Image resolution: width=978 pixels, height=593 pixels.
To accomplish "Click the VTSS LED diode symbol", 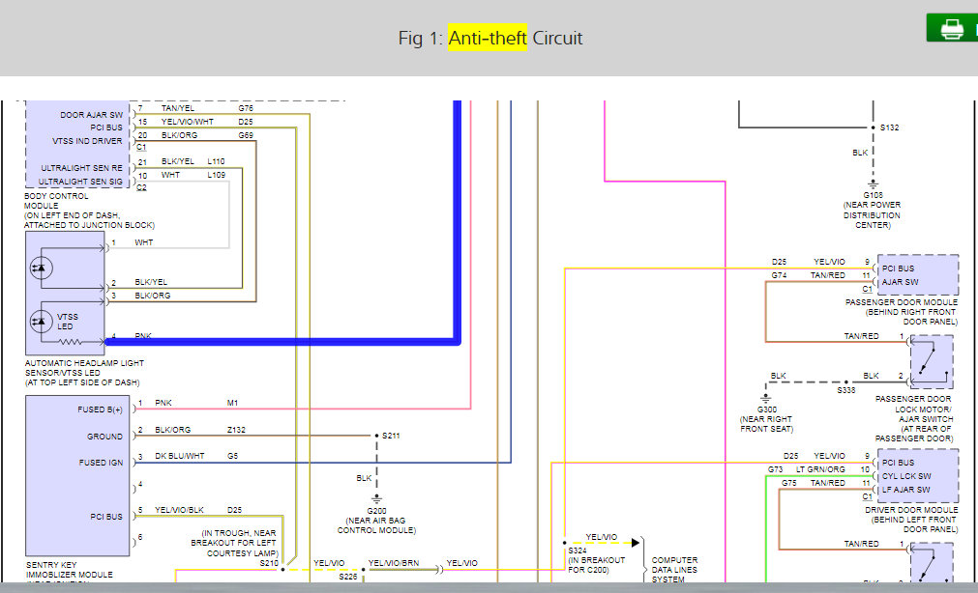I will 42,322.
